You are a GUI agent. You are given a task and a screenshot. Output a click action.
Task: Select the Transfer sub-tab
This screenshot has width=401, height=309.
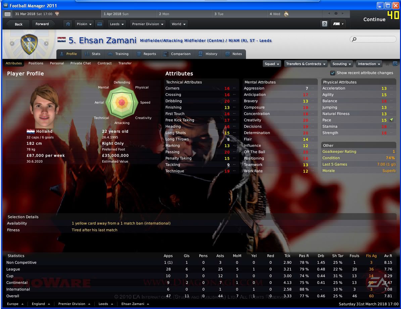pyautogui.click(x=125, y=63)
